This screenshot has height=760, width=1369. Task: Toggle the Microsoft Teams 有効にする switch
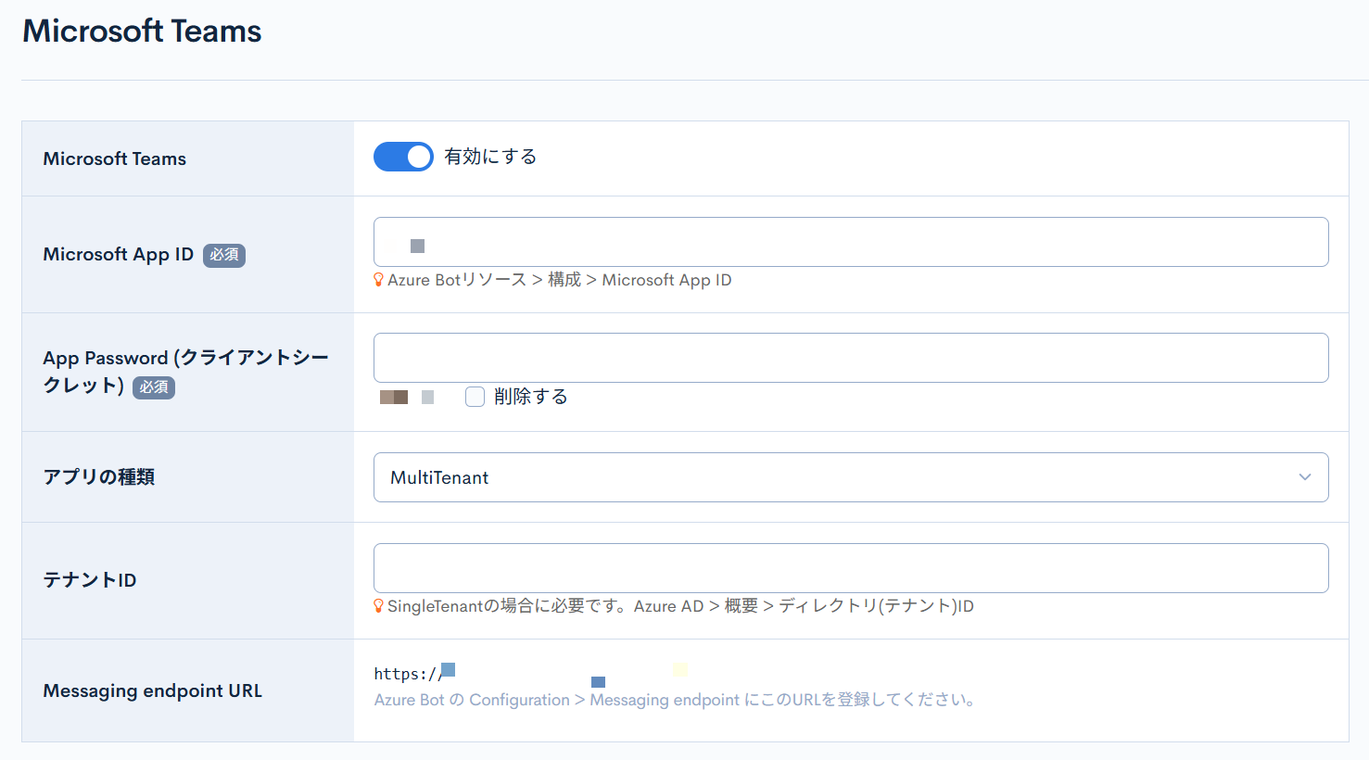point(403,157)
